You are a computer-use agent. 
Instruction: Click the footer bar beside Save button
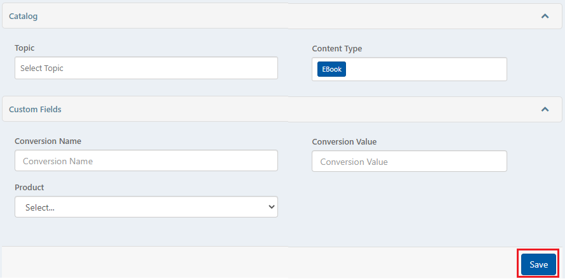(260, 263)
